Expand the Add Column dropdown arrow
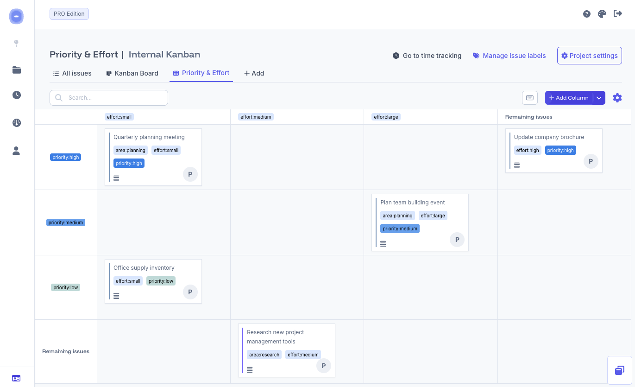Image resolution: width=635 pixels, height=387 pixels. pos(599,98)
